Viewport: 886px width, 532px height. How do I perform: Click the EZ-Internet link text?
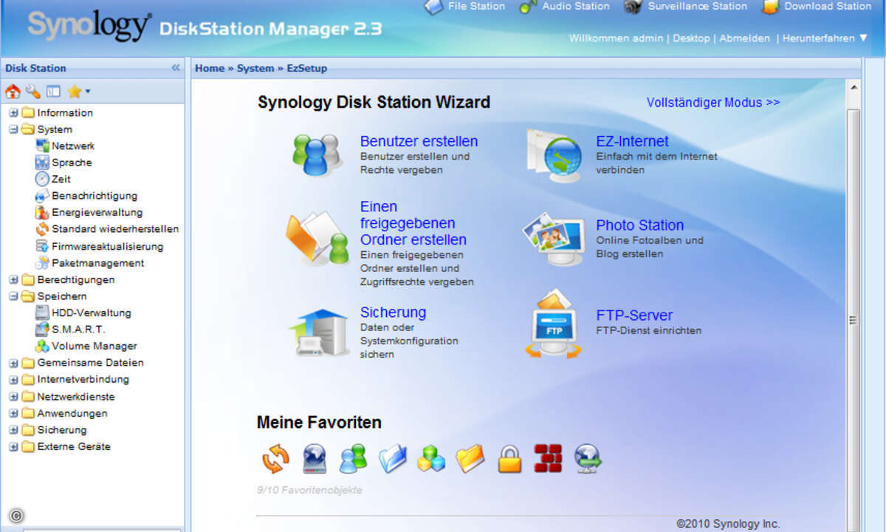pyautogui.click(x=632, y=141)
